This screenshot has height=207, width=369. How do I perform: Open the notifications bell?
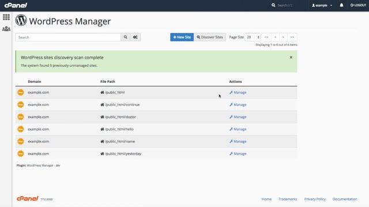pos(341,5)
